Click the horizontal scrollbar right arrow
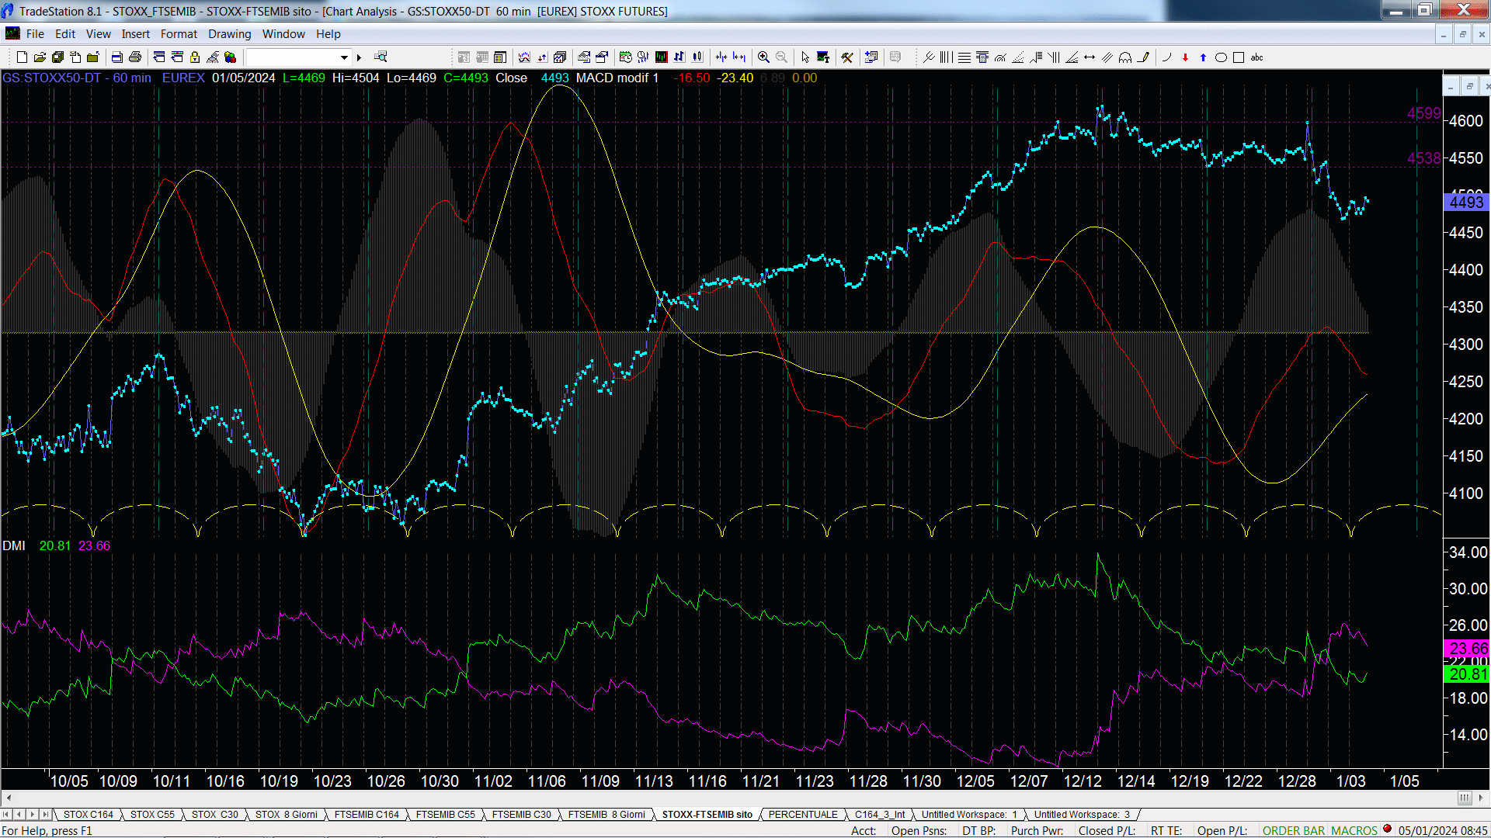 tap(1480, 798)
